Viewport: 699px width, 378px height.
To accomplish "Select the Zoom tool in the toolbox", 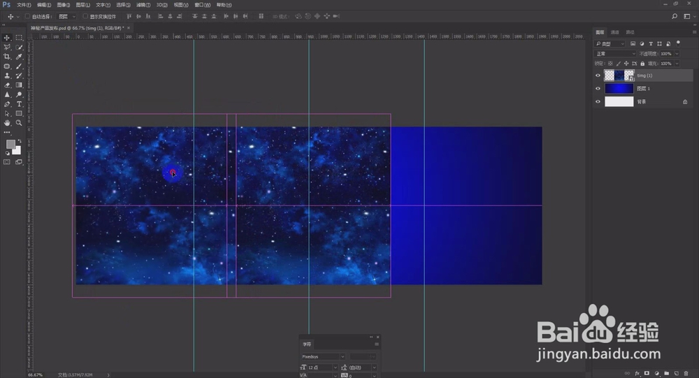I will (x=19, y=123).
